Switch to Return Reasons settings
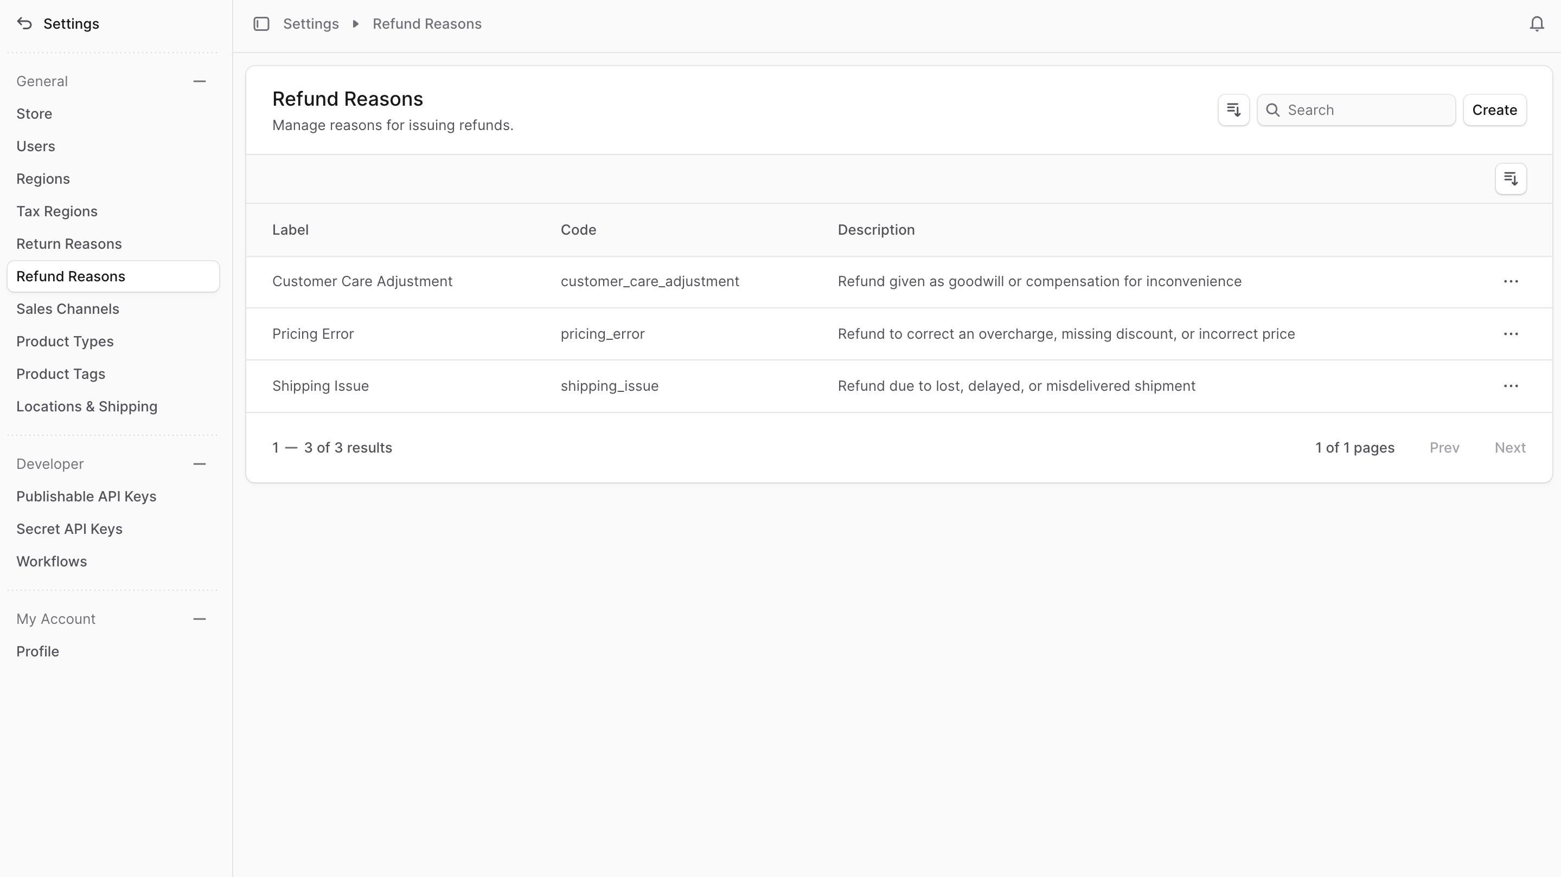This screenshot has height=877, width=1561. 68,243
